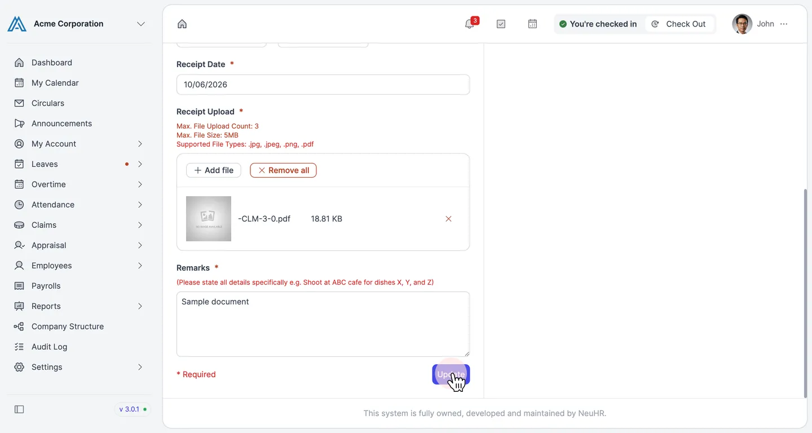Viewport: 812px width, 433px height.
Task: Click the My Calendar sidebar icon
Action: 19,83
